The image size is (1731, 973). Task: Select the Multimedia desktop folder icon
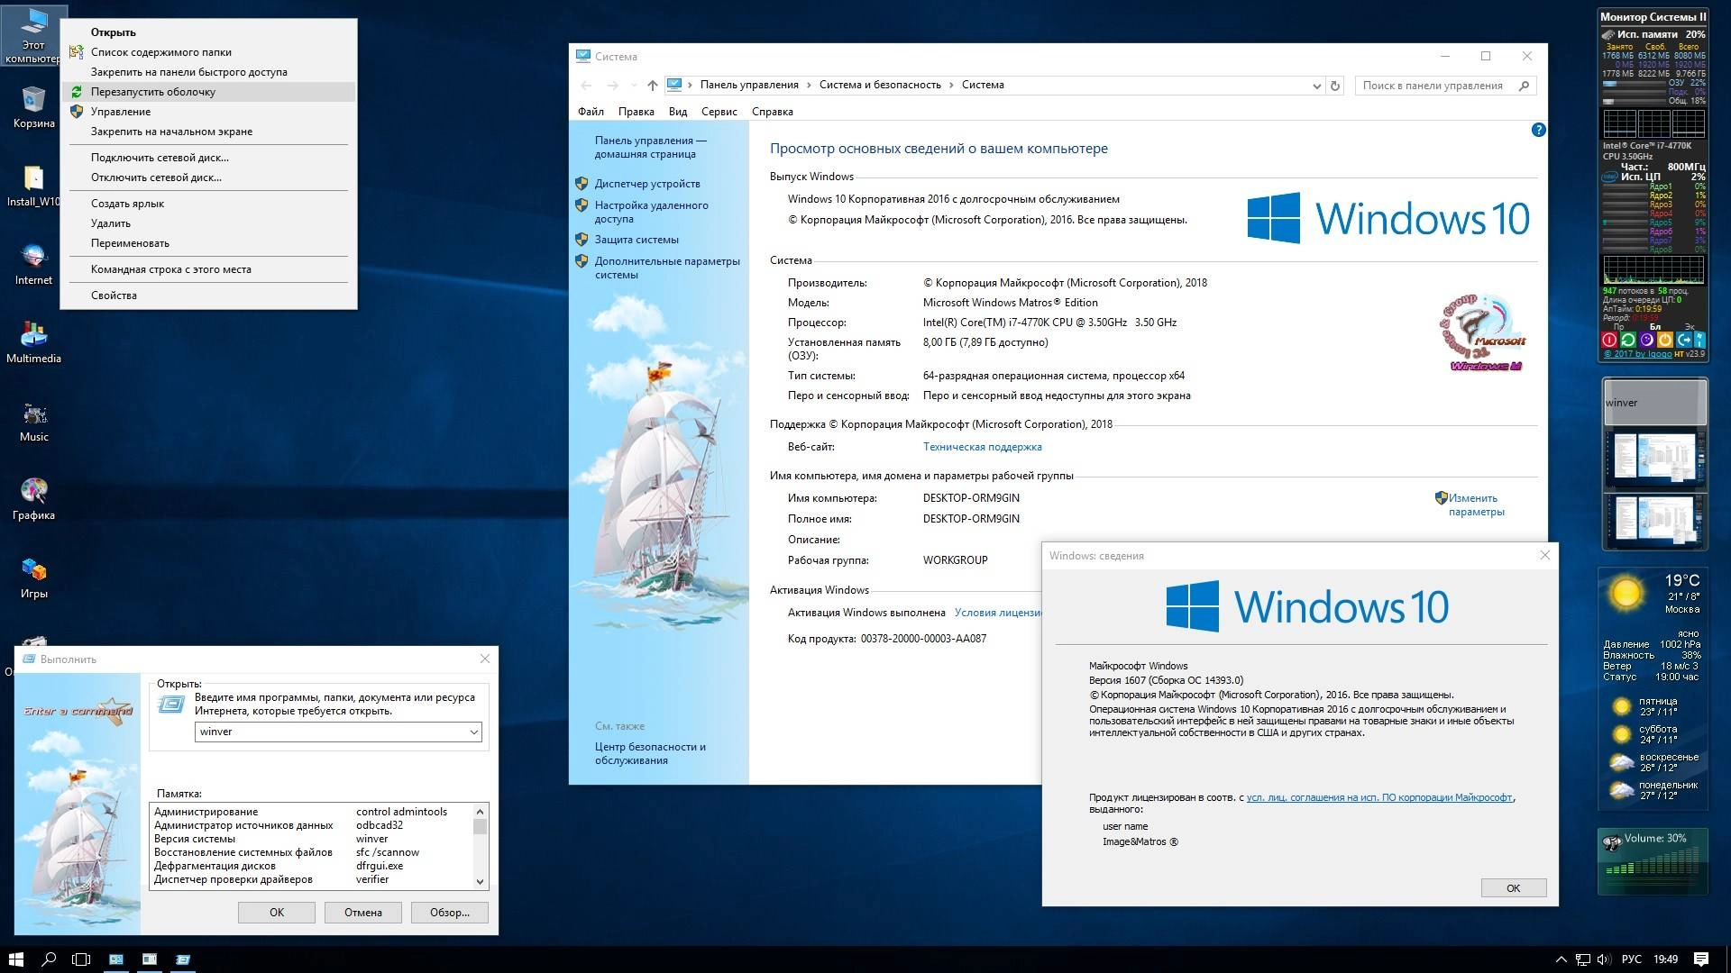pyautogui.click(x=33, y=342)
